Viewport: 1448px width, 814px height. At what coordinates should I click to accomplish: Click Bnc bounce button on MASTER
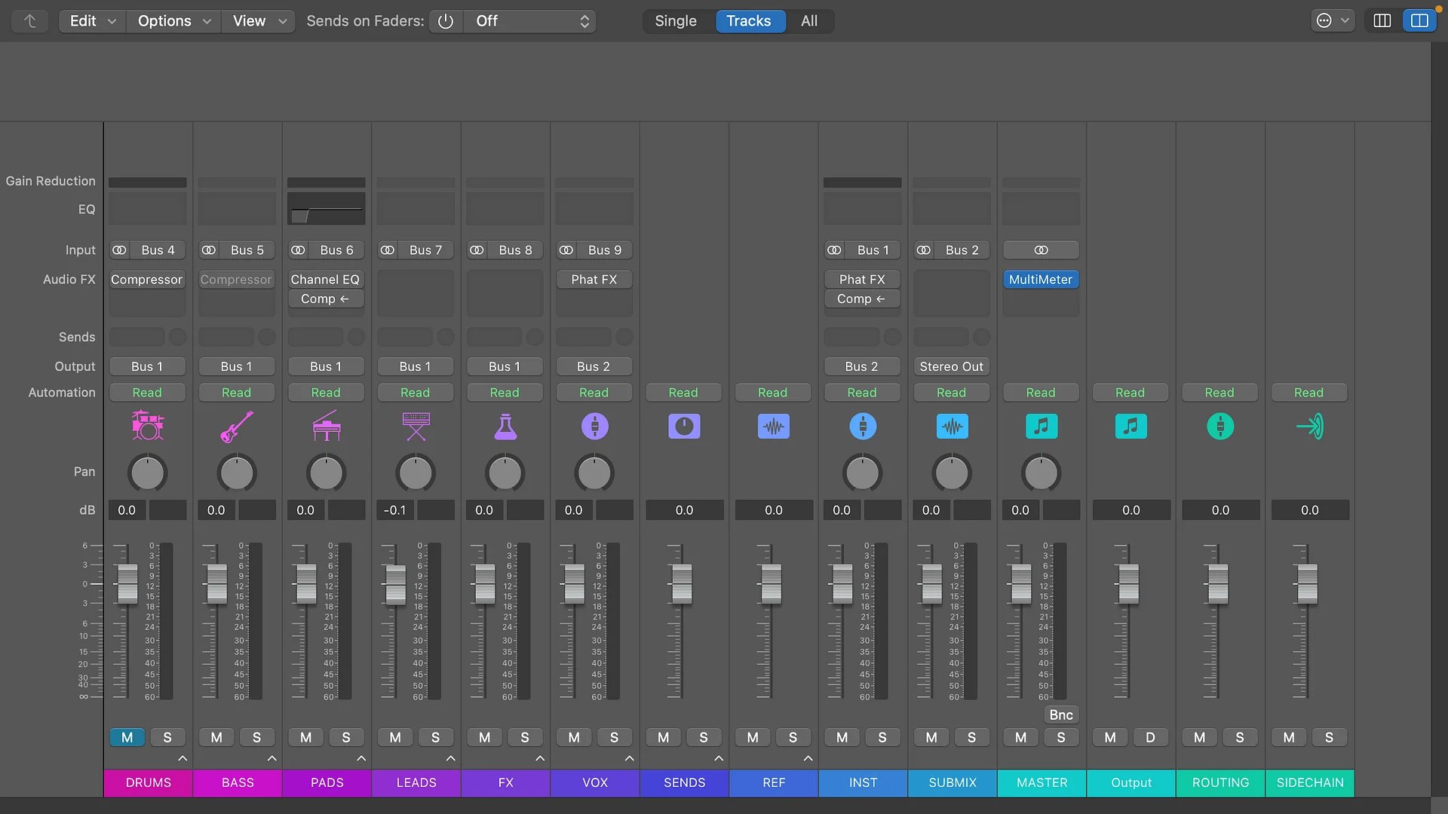(1061, 715)
